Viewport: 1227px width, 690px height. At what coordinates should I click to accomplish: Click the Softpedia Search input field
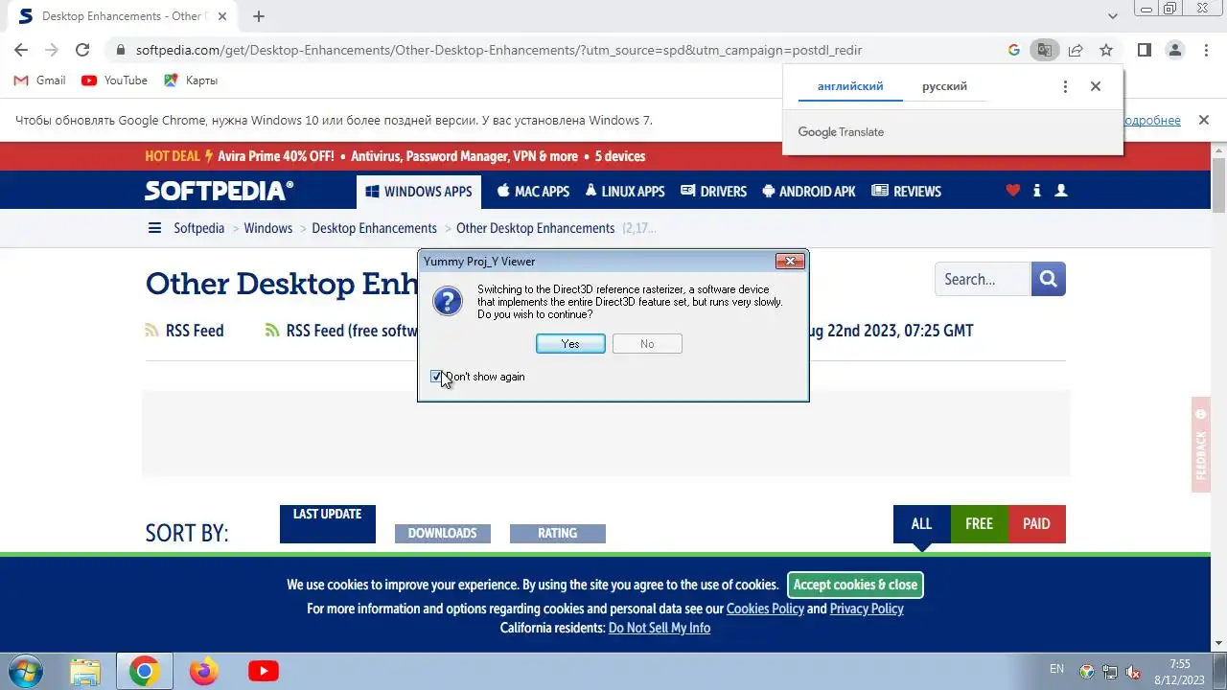click(983, 279)
